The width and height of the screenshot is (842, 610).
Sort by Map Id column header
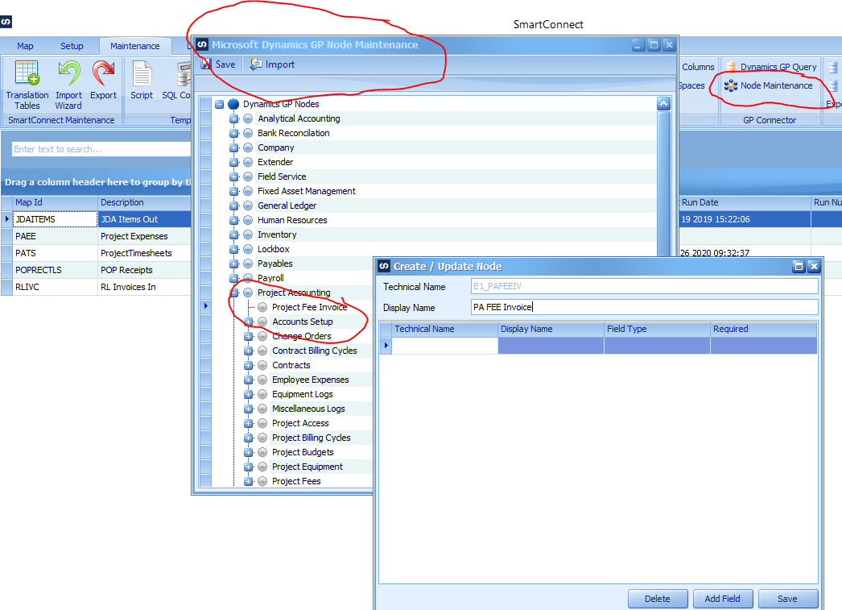pyautogui.click(x=56, y=202)
